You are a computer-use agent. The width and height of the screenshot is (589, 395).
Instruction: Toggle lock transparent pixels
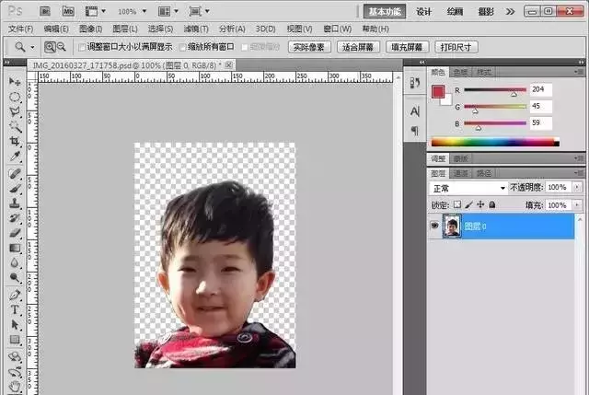click(x=457, y=204)
